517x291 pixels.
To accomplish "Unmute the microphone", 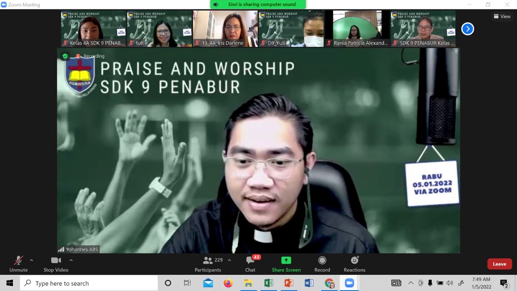I will [18, 264].
